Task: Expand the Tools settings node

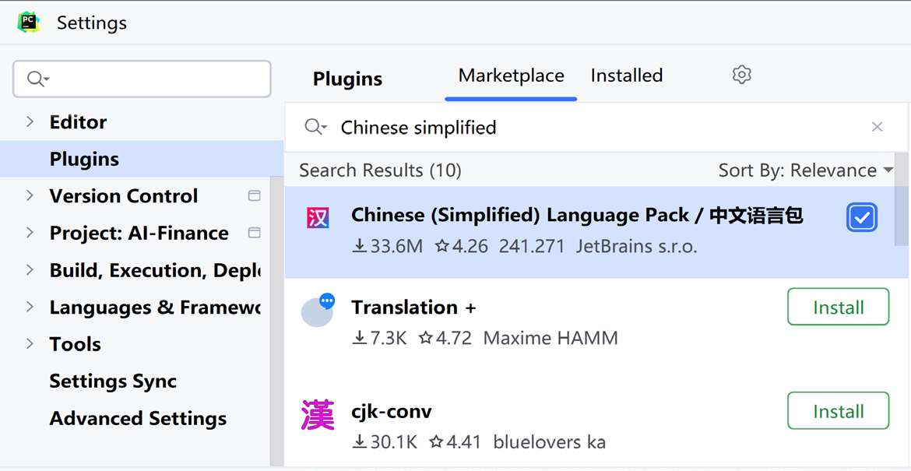Action: [30, 344]
